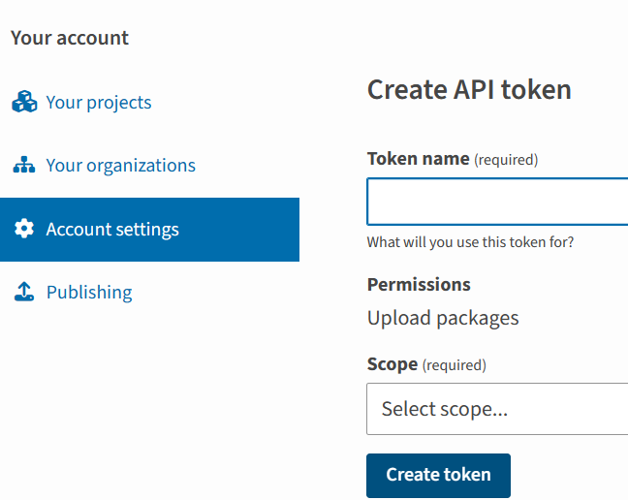This screenshot has width=628, height=500.
Task: Go to the Publishing sidebar text
Action: 89,293
